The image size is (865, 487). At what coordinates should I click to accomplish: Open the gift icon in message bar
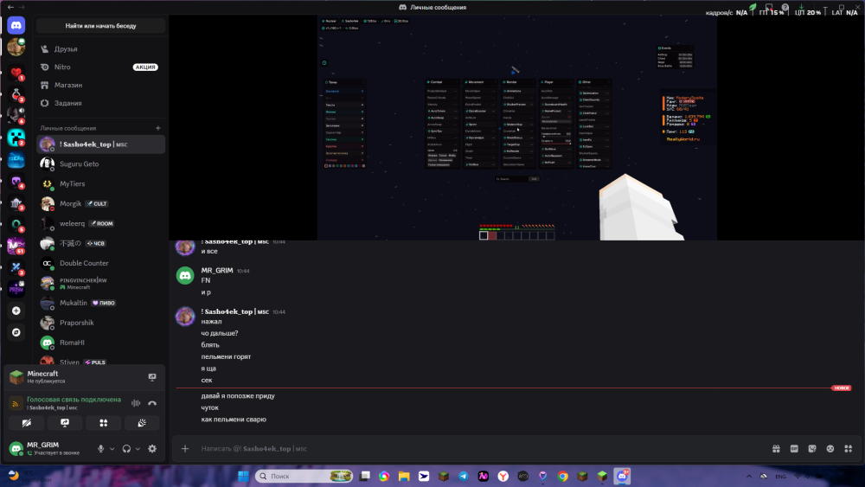click(x=776, y=449)
